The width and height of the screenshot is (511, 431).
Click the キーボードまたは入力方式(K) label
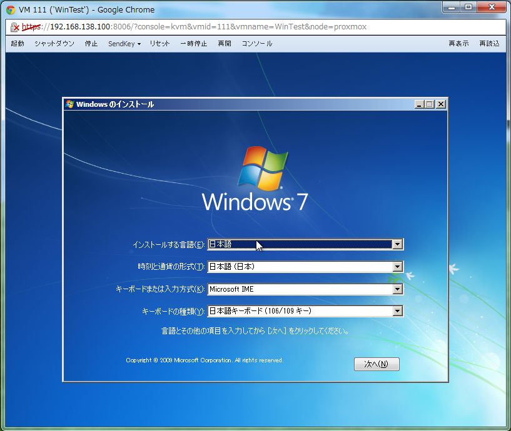(x=160, y=289)
